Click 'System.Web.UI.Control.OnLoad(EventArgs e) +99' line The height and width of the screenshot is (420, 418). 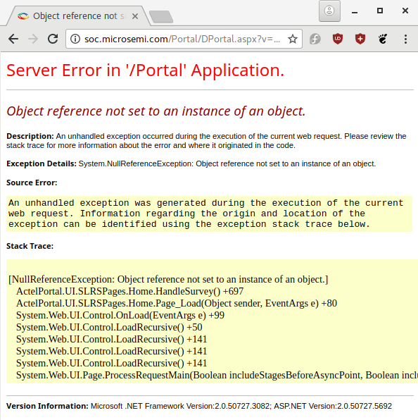coord(120,315)
